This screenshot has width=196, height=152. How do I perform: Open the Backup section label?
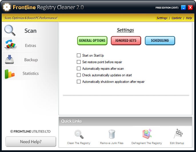coord(31,60)
